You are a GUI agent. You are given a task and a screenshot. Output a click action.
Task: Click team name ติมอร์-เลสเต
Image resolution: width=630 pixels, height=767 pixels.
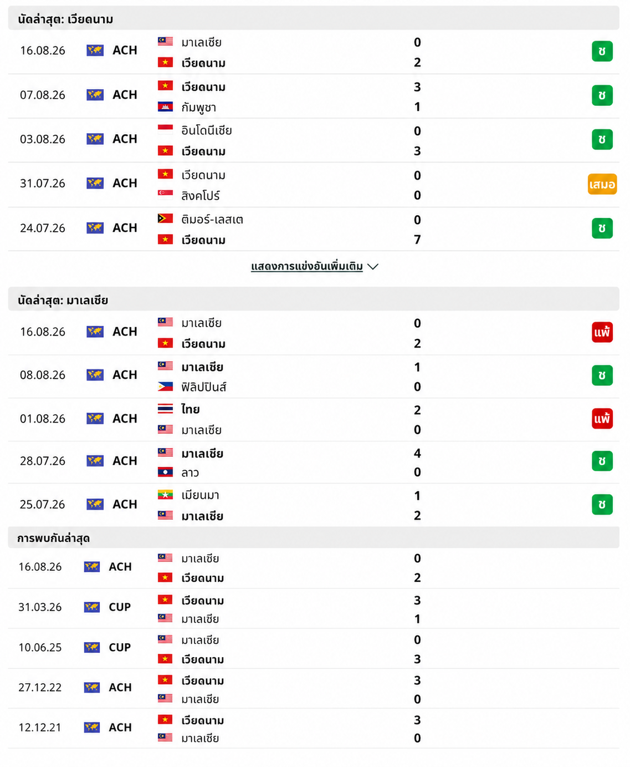coord(212,220)
